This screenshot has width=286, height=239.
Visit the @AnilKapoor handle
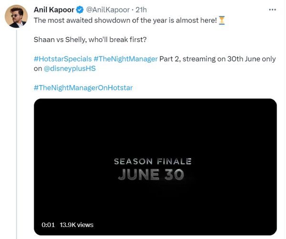pos(106,10)
